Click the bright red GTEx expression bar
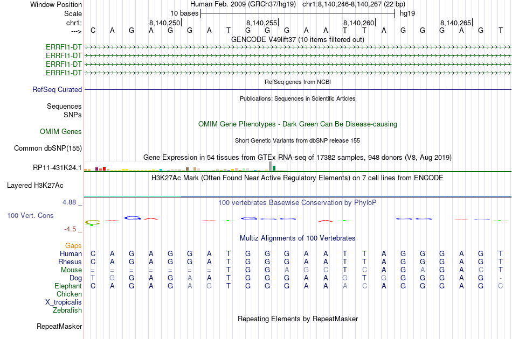 (x=104, y=169)
